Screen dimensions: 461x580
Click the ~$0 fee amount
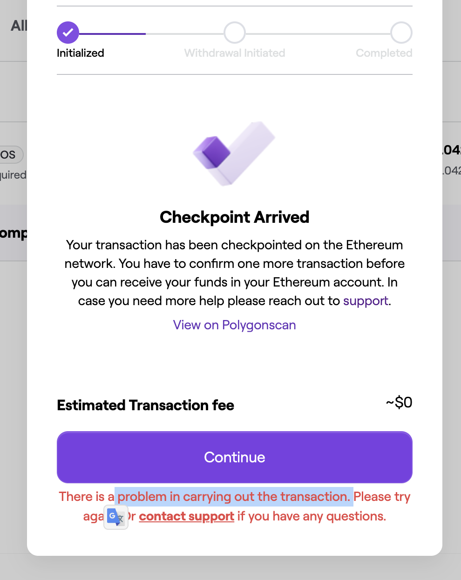[x=399, y=402]
